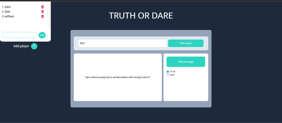Click the player list scrollbar

click(50, 17)
